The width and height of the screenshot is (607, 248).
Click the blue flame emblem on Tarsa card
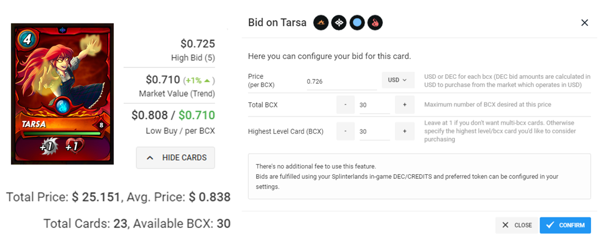[62, 105]
